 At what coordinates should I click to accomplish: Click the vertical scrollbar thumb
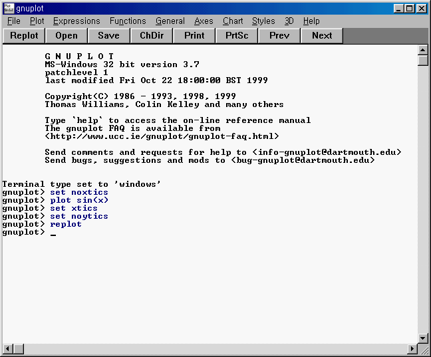[423, 60]
